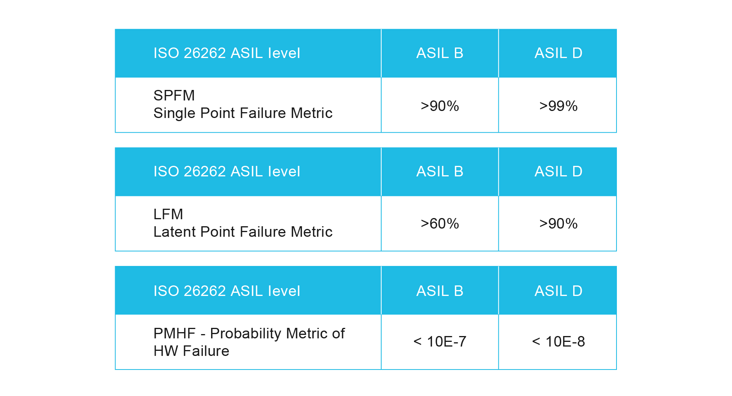Click the < 10E-8 value cell
Image resolution: width=732 pixels, height=396 pixels.
pyautogui.click(x=558, y=342)
